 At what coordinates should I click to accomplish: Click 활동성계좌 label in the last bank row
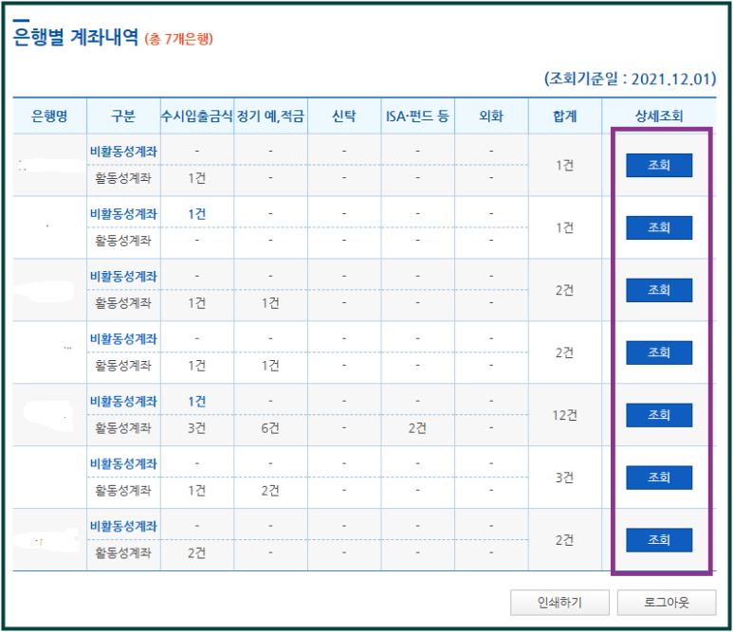tap(123, 553)
